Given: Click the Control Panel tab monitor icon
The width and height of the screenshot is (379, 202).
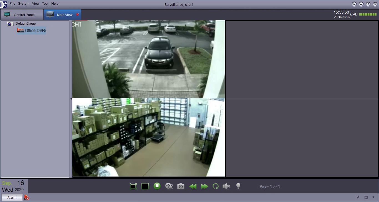Looking at the screenshot, I should click(7, 14).
